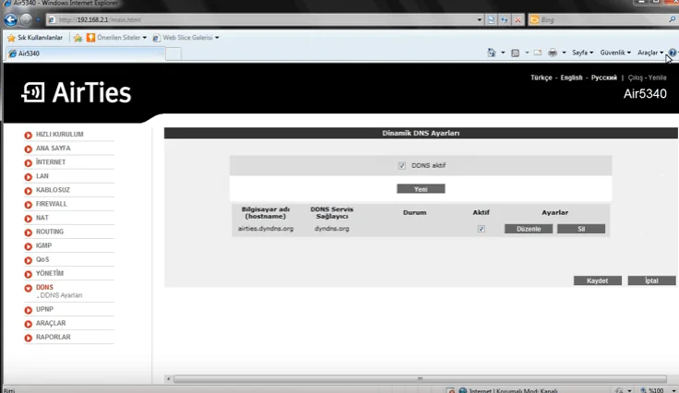This screenshot has height=393, width=679.
Task: Click the Favorites star icon
Action: click(11, 38)
